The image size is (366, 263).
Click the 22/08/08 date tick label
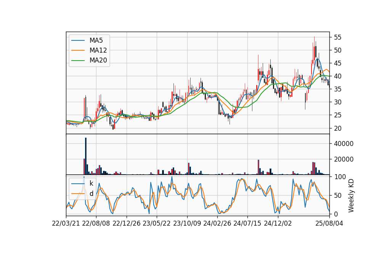(x=96, y=223)
